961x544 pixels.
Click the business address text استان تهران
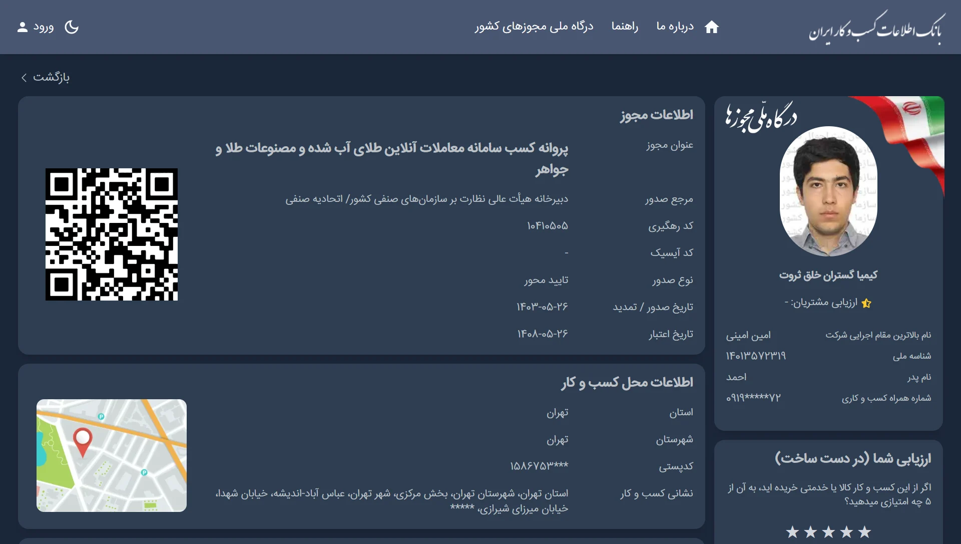coord(392,501)
